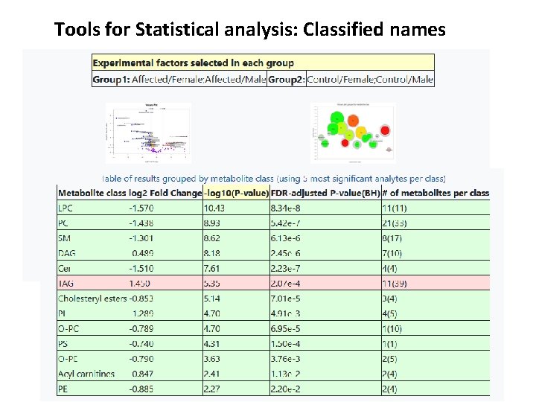This screenshot has width=536, height=402.
Task: Select the Cholesteryl esters cell
Action: (92, 299)
